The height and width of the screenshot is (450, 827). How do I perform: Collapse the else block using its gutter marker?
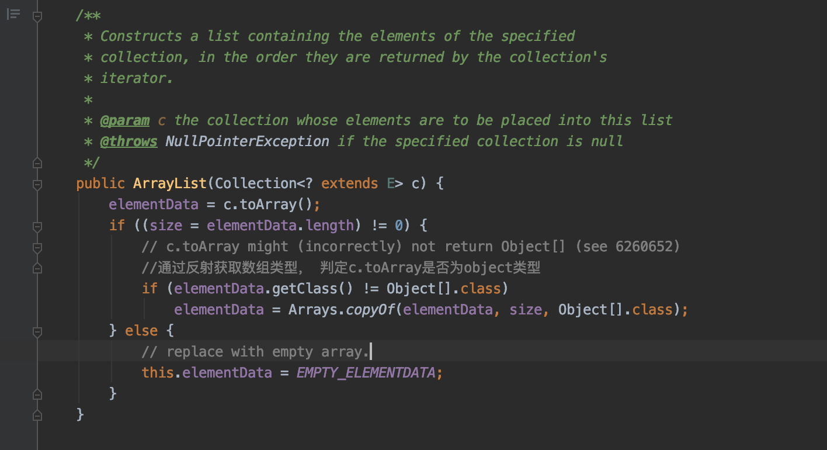click(x=37, y=331)
